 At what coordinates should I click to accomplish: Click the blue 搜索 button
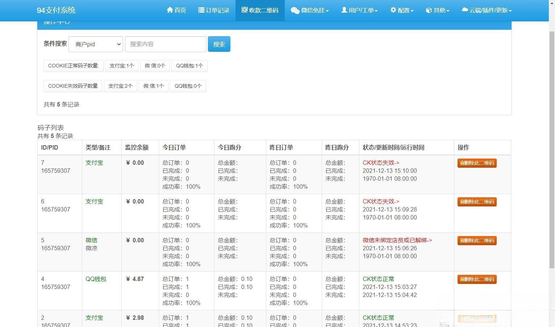pos(219,44)
